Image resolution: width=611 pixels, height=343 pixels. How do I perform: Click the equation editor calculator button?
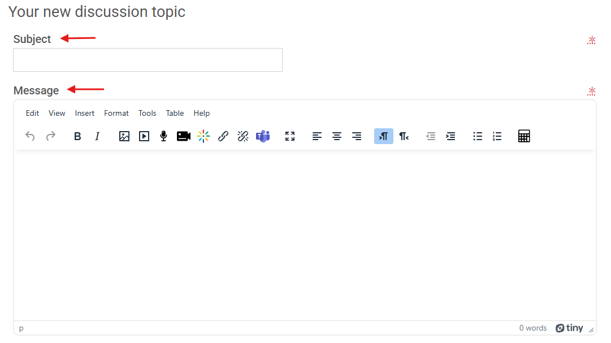pyautogui.click(x=524, y=136)
